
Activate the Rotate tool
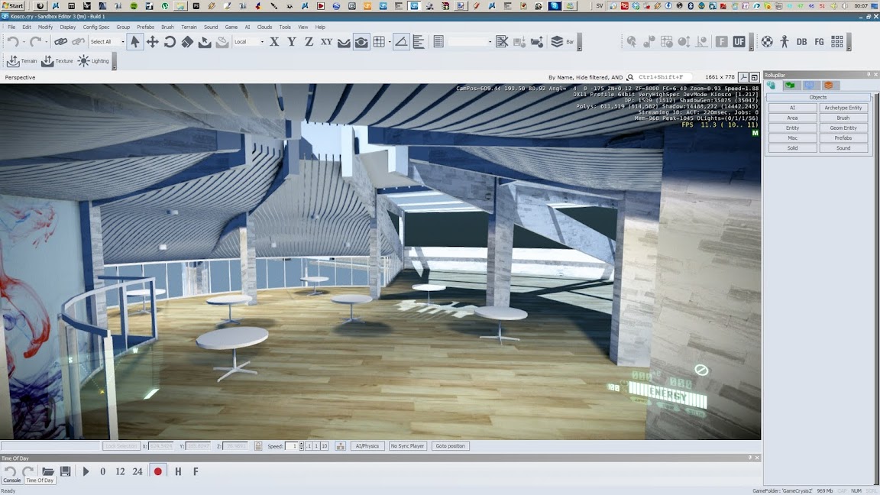pos(170,42)
